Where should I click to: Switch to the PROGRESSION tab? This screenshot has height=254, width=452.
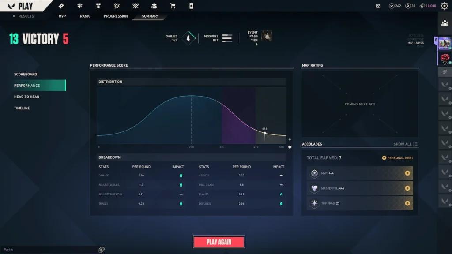[x=116, y=16]
